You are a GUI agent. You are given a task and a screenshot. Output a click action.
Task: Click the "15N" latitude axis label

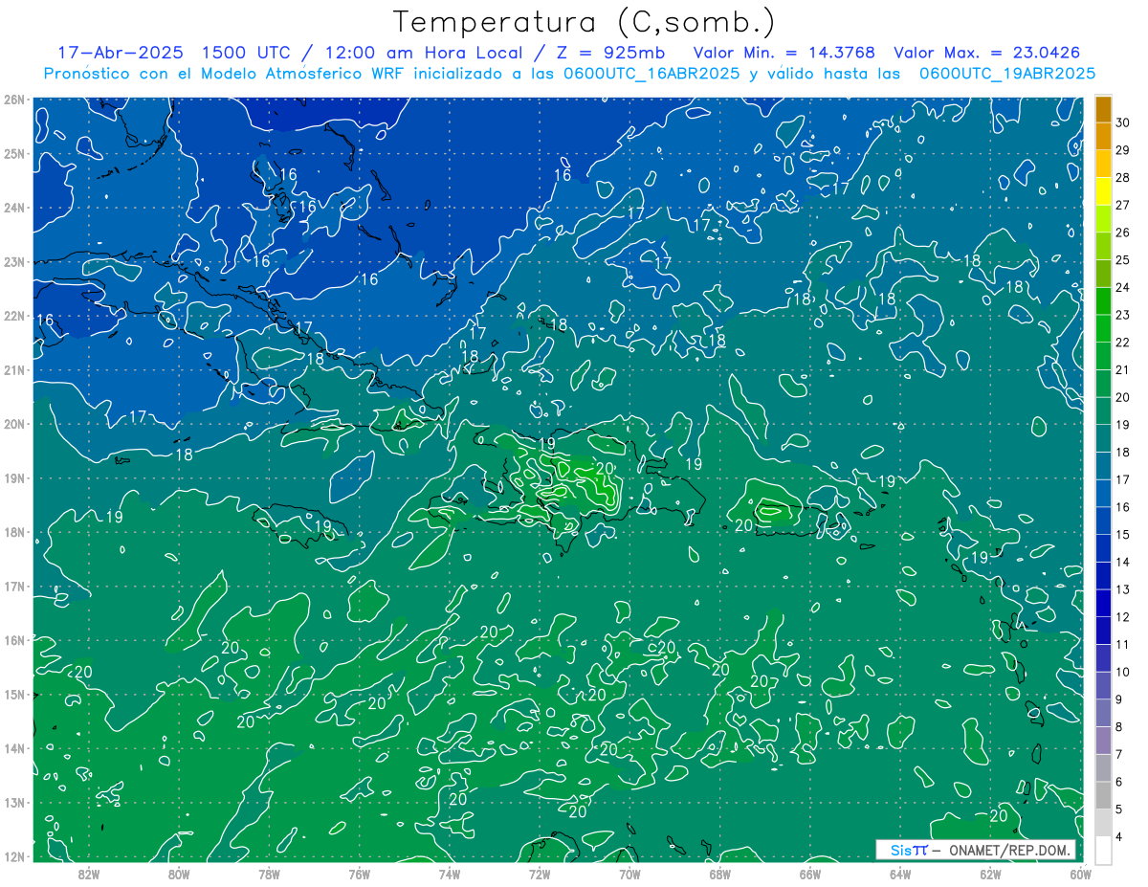(14, 694)
